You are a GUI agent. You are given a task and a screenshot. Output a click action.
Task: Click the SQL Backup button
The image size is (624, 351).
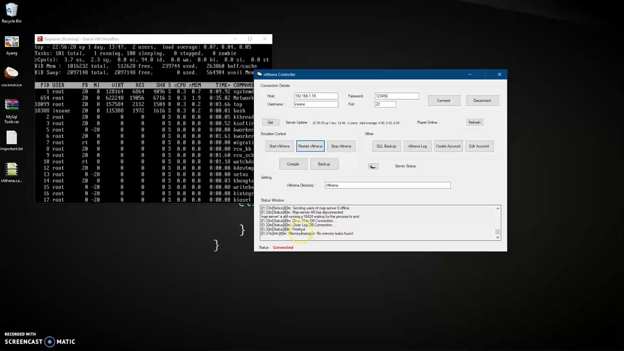point(386,146)
